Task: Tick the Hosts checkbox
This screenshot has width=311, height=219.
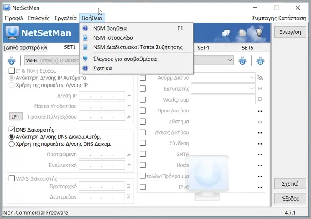Action: [x=143, y=165]
